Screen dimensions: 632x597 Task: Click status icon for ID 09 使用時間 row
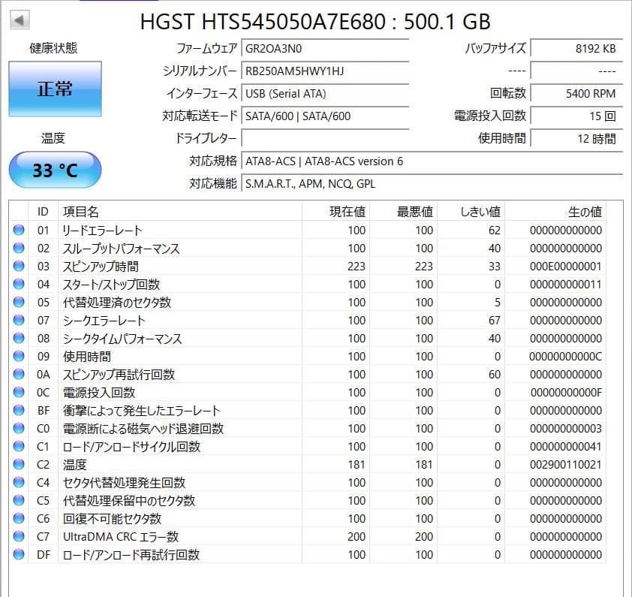pos(19,356)
